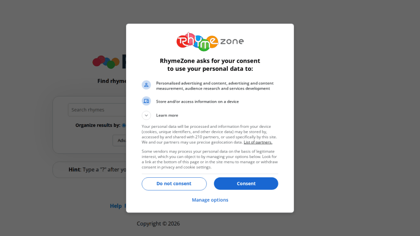Select the Organize results by radio button
Viewport: 420px width, 236px height.
coord(124,125)
